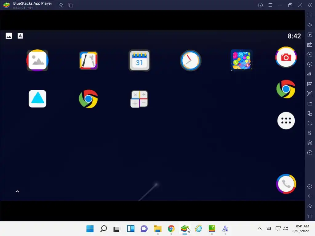Open the multi-instance layers sidebar icon
315x236 pixels.
(x=310, y=143)
